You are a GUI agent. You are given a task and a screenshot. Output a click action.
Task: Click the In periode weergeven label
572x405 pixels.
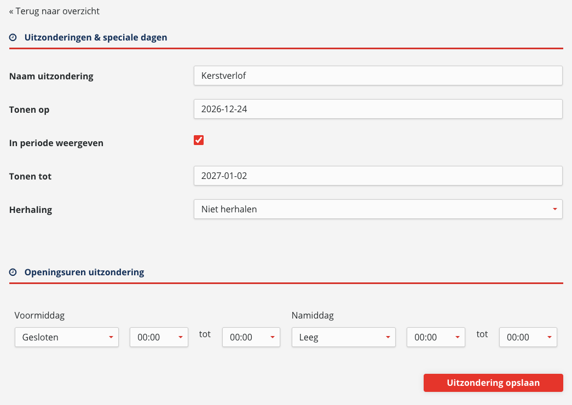coord(56,143)
